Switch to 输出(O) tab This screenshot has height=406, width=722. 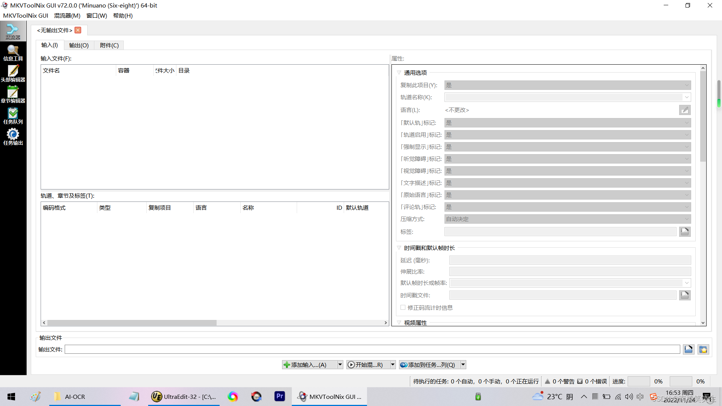point(79,45)
